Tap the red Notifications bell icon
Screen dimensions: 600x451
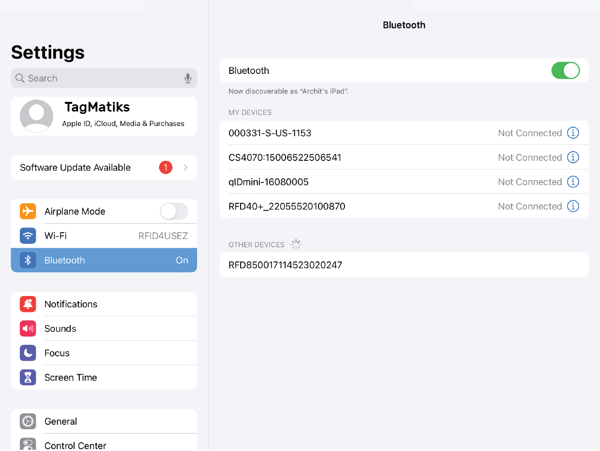pos(28,304)
